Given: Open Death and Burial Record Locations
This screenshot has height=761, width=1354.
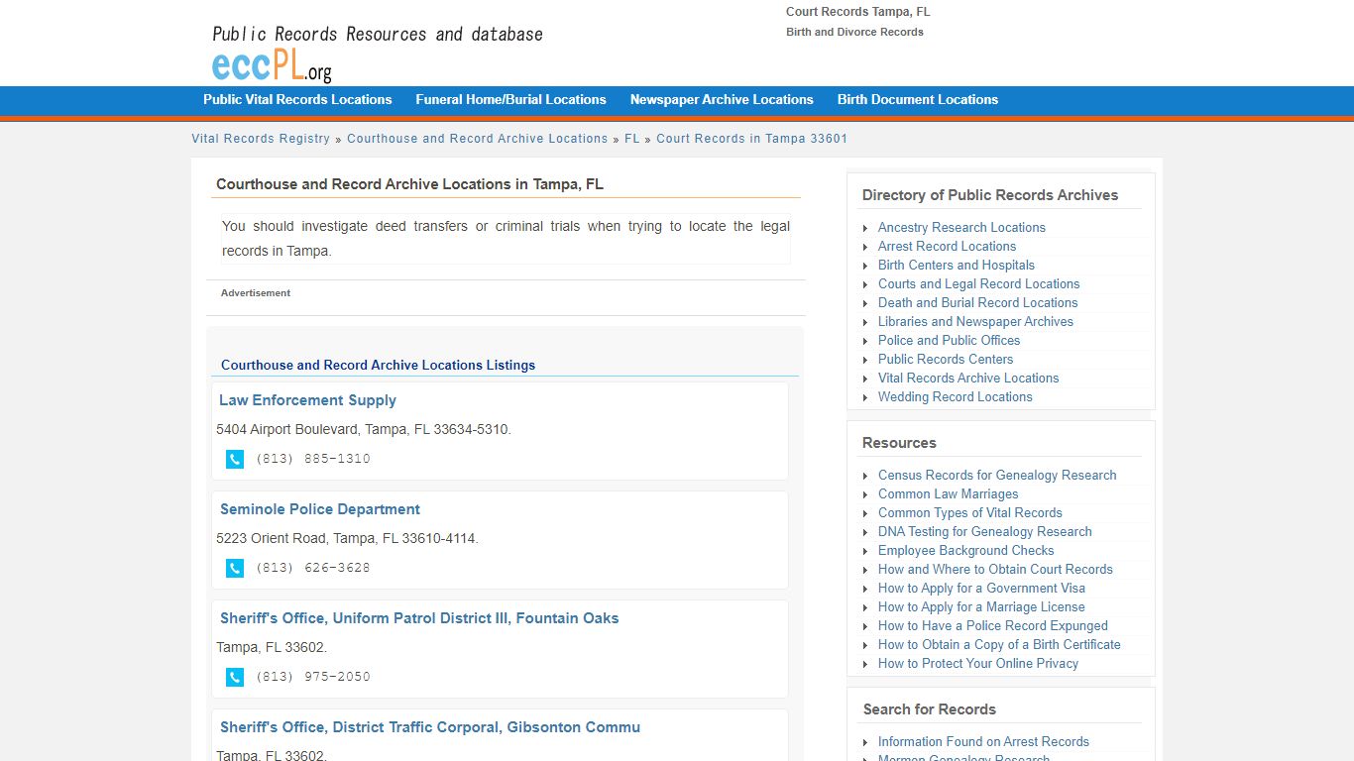Looking at the screenshot, I should coord(977,303).
